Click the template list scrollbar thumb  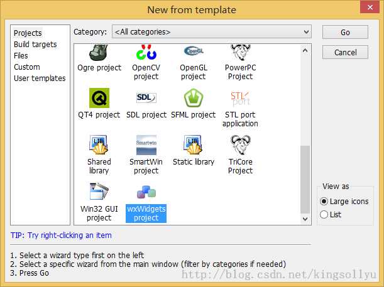click(x=305, y=180)
